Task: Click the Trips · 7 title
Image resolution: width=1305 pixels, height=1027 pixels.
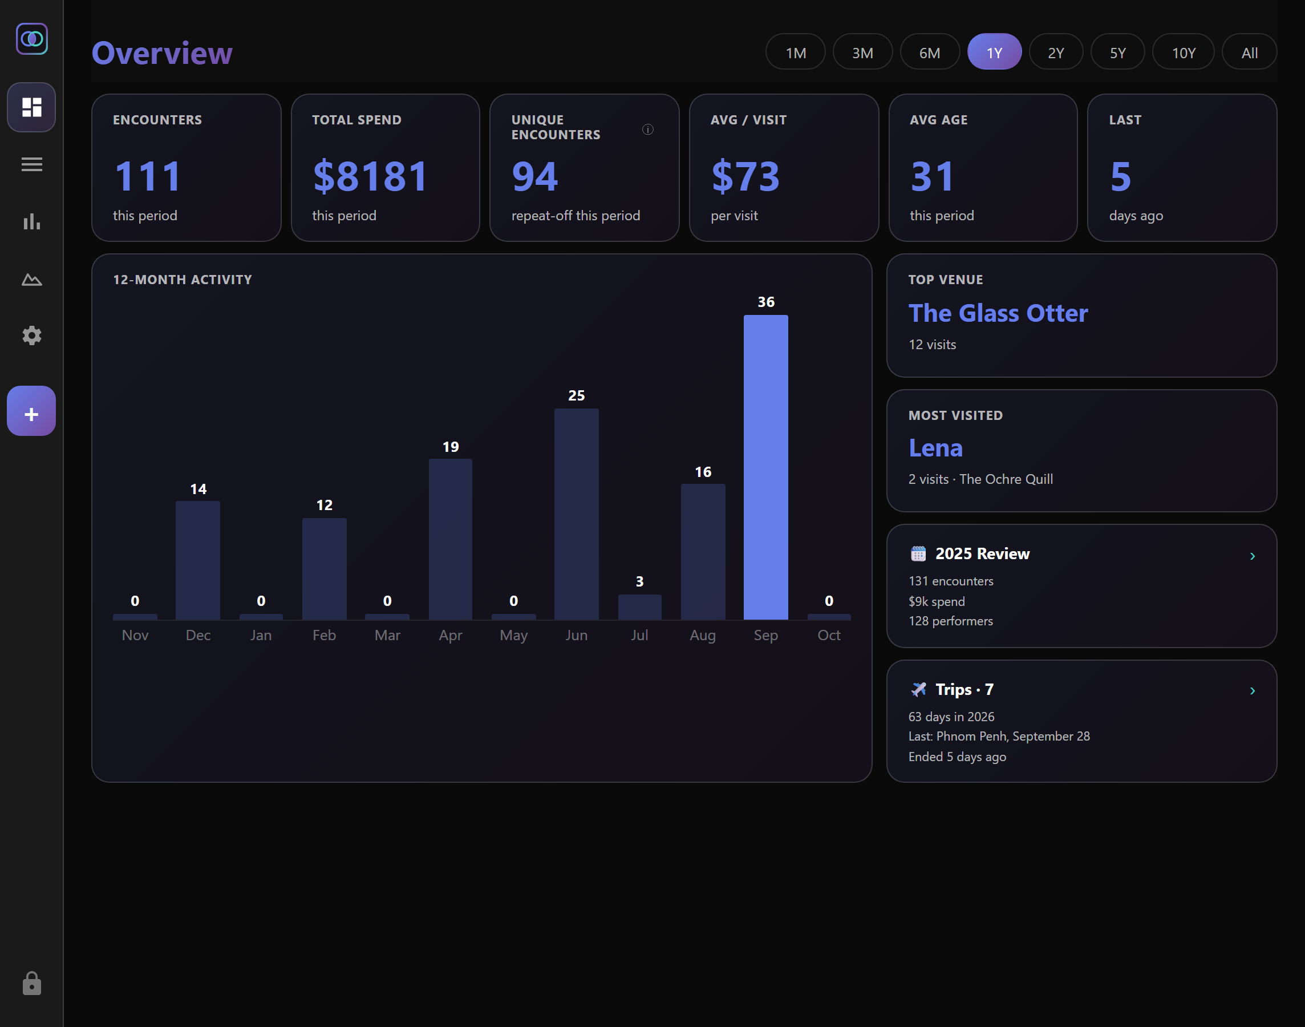Action: coord(964,689)
